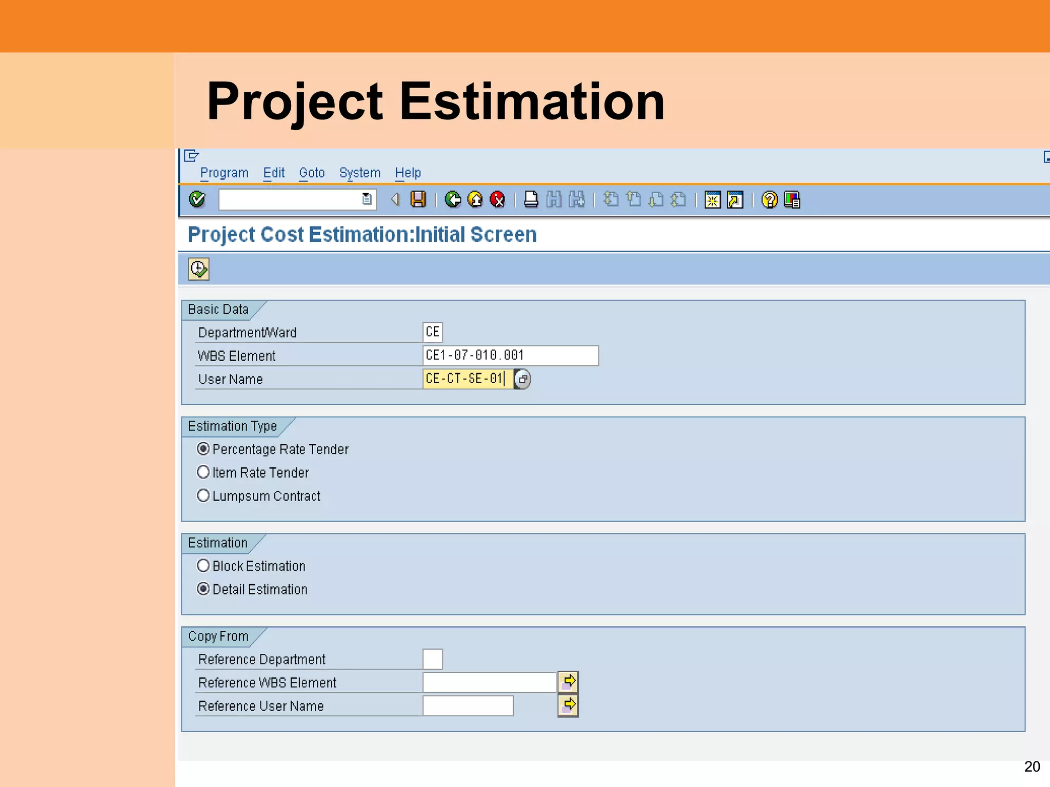Click the Department/Ward input field
1050x787 pixels.
pyautogui.click(x=433, y=332)
